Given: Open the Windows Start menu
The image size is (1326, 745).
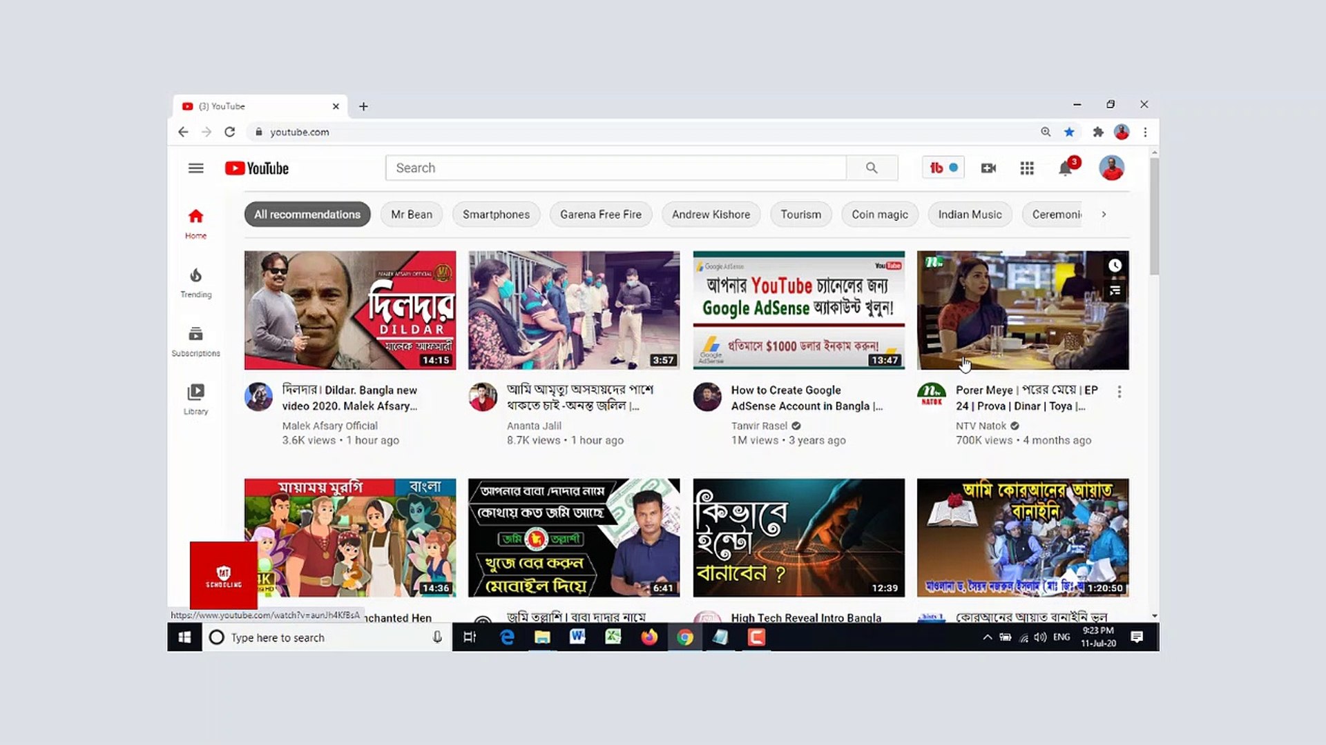Looking at the screenshot, I should [184, 637].
